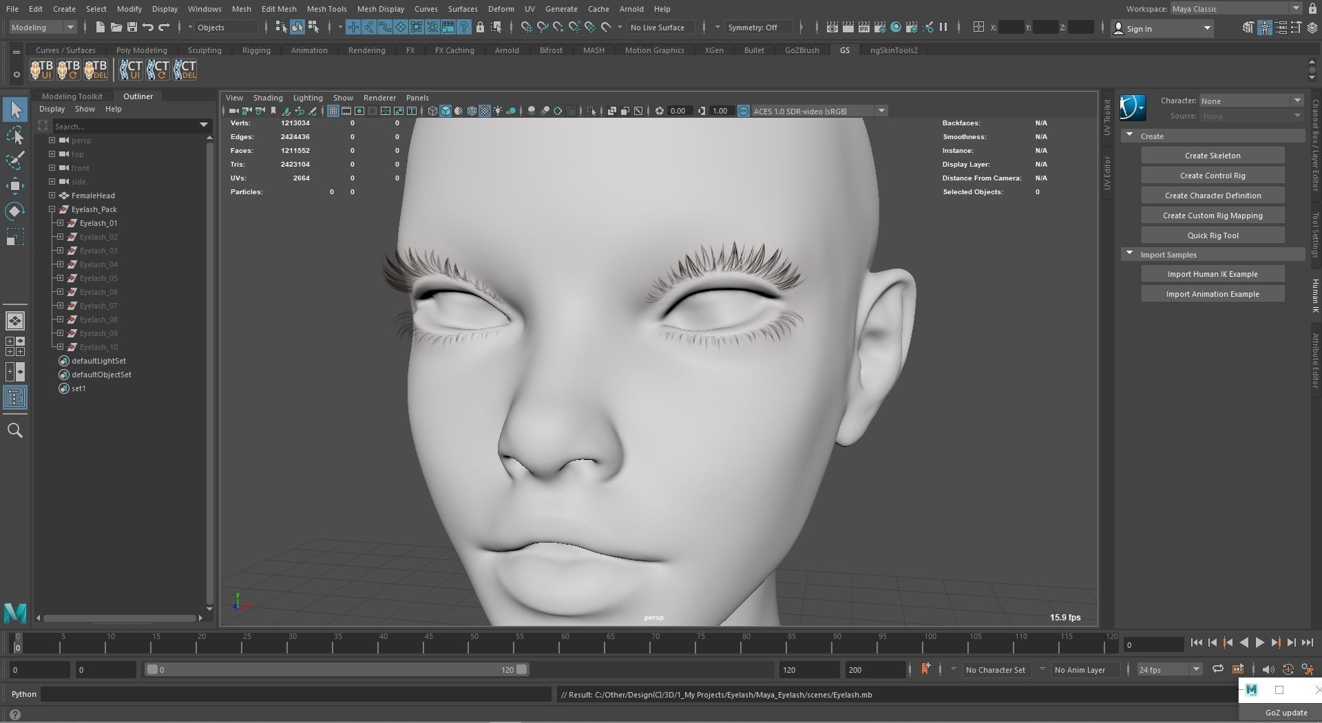This screenshot has width=1322, height=723.
Task: Open the search magnifier in left sidebar
Action: coord(15,431)
